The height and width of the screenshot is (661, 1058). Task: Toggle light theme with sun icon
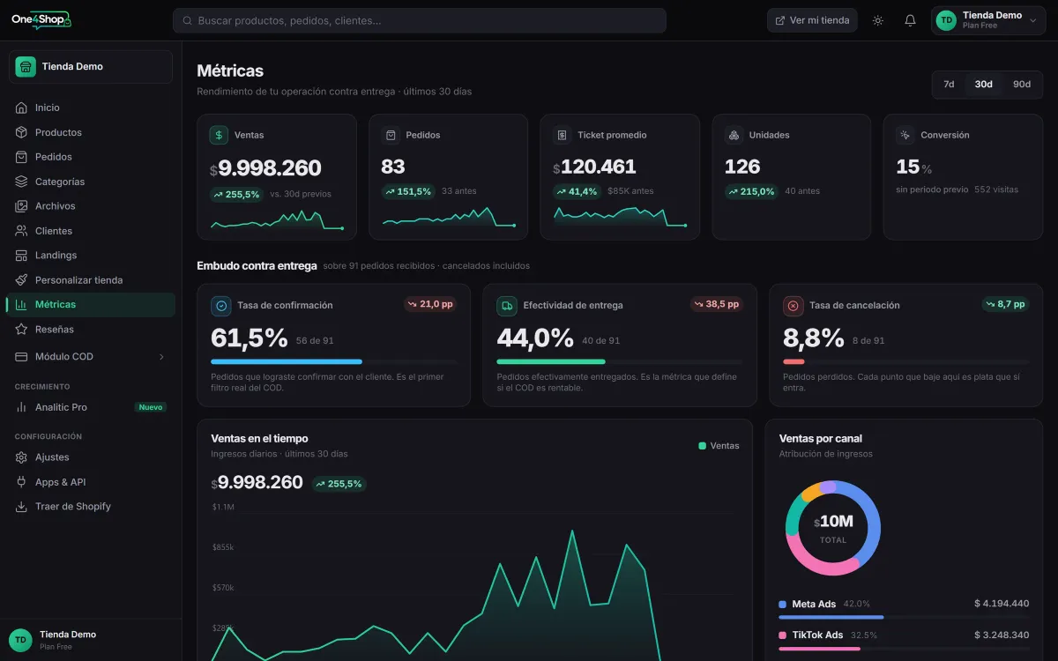pos(877,20)
